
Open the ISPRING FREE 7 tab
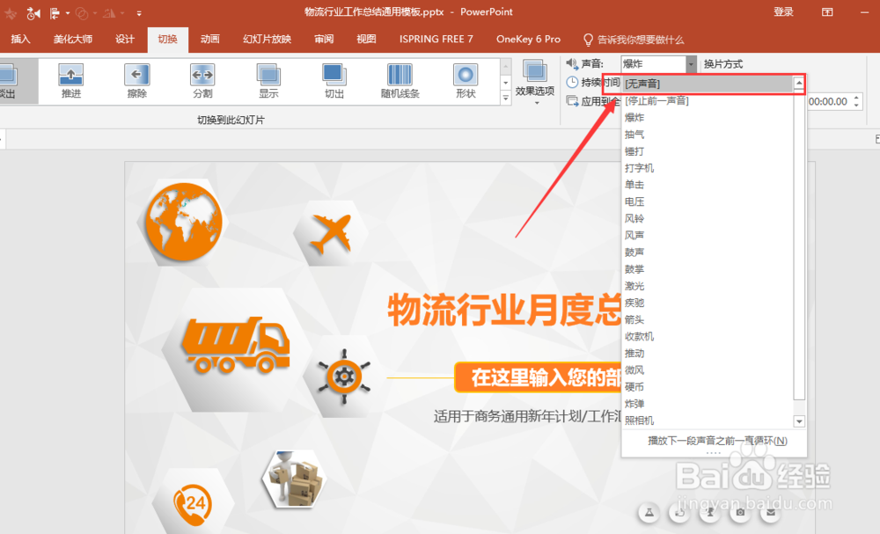436,39
